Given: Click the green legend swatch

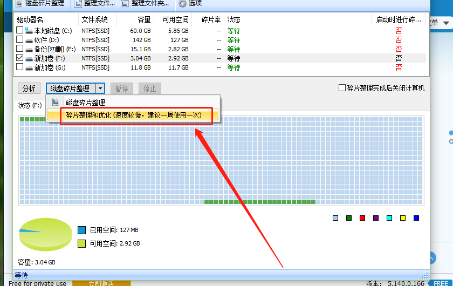Looking at the screenshot, I should pyautogui.click(x=349, y=218).
